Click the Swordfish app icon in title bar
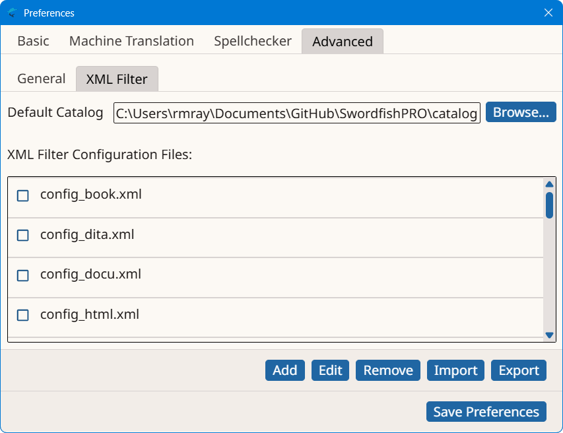The width and height of the screenshot is (563, 433). tap(12, 13)
